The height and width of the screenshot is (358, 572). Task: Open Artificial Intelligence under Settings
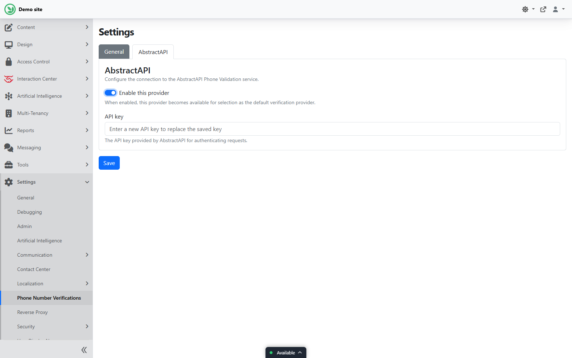point(39,241)
